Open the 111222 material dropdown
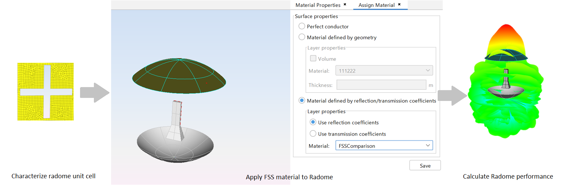Screen dimensions: 566x185 384,71
